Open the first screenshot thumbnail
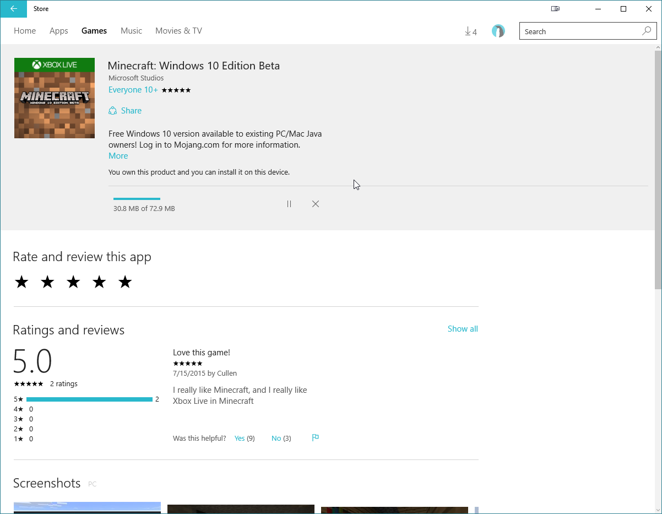 tap(88, 508)
